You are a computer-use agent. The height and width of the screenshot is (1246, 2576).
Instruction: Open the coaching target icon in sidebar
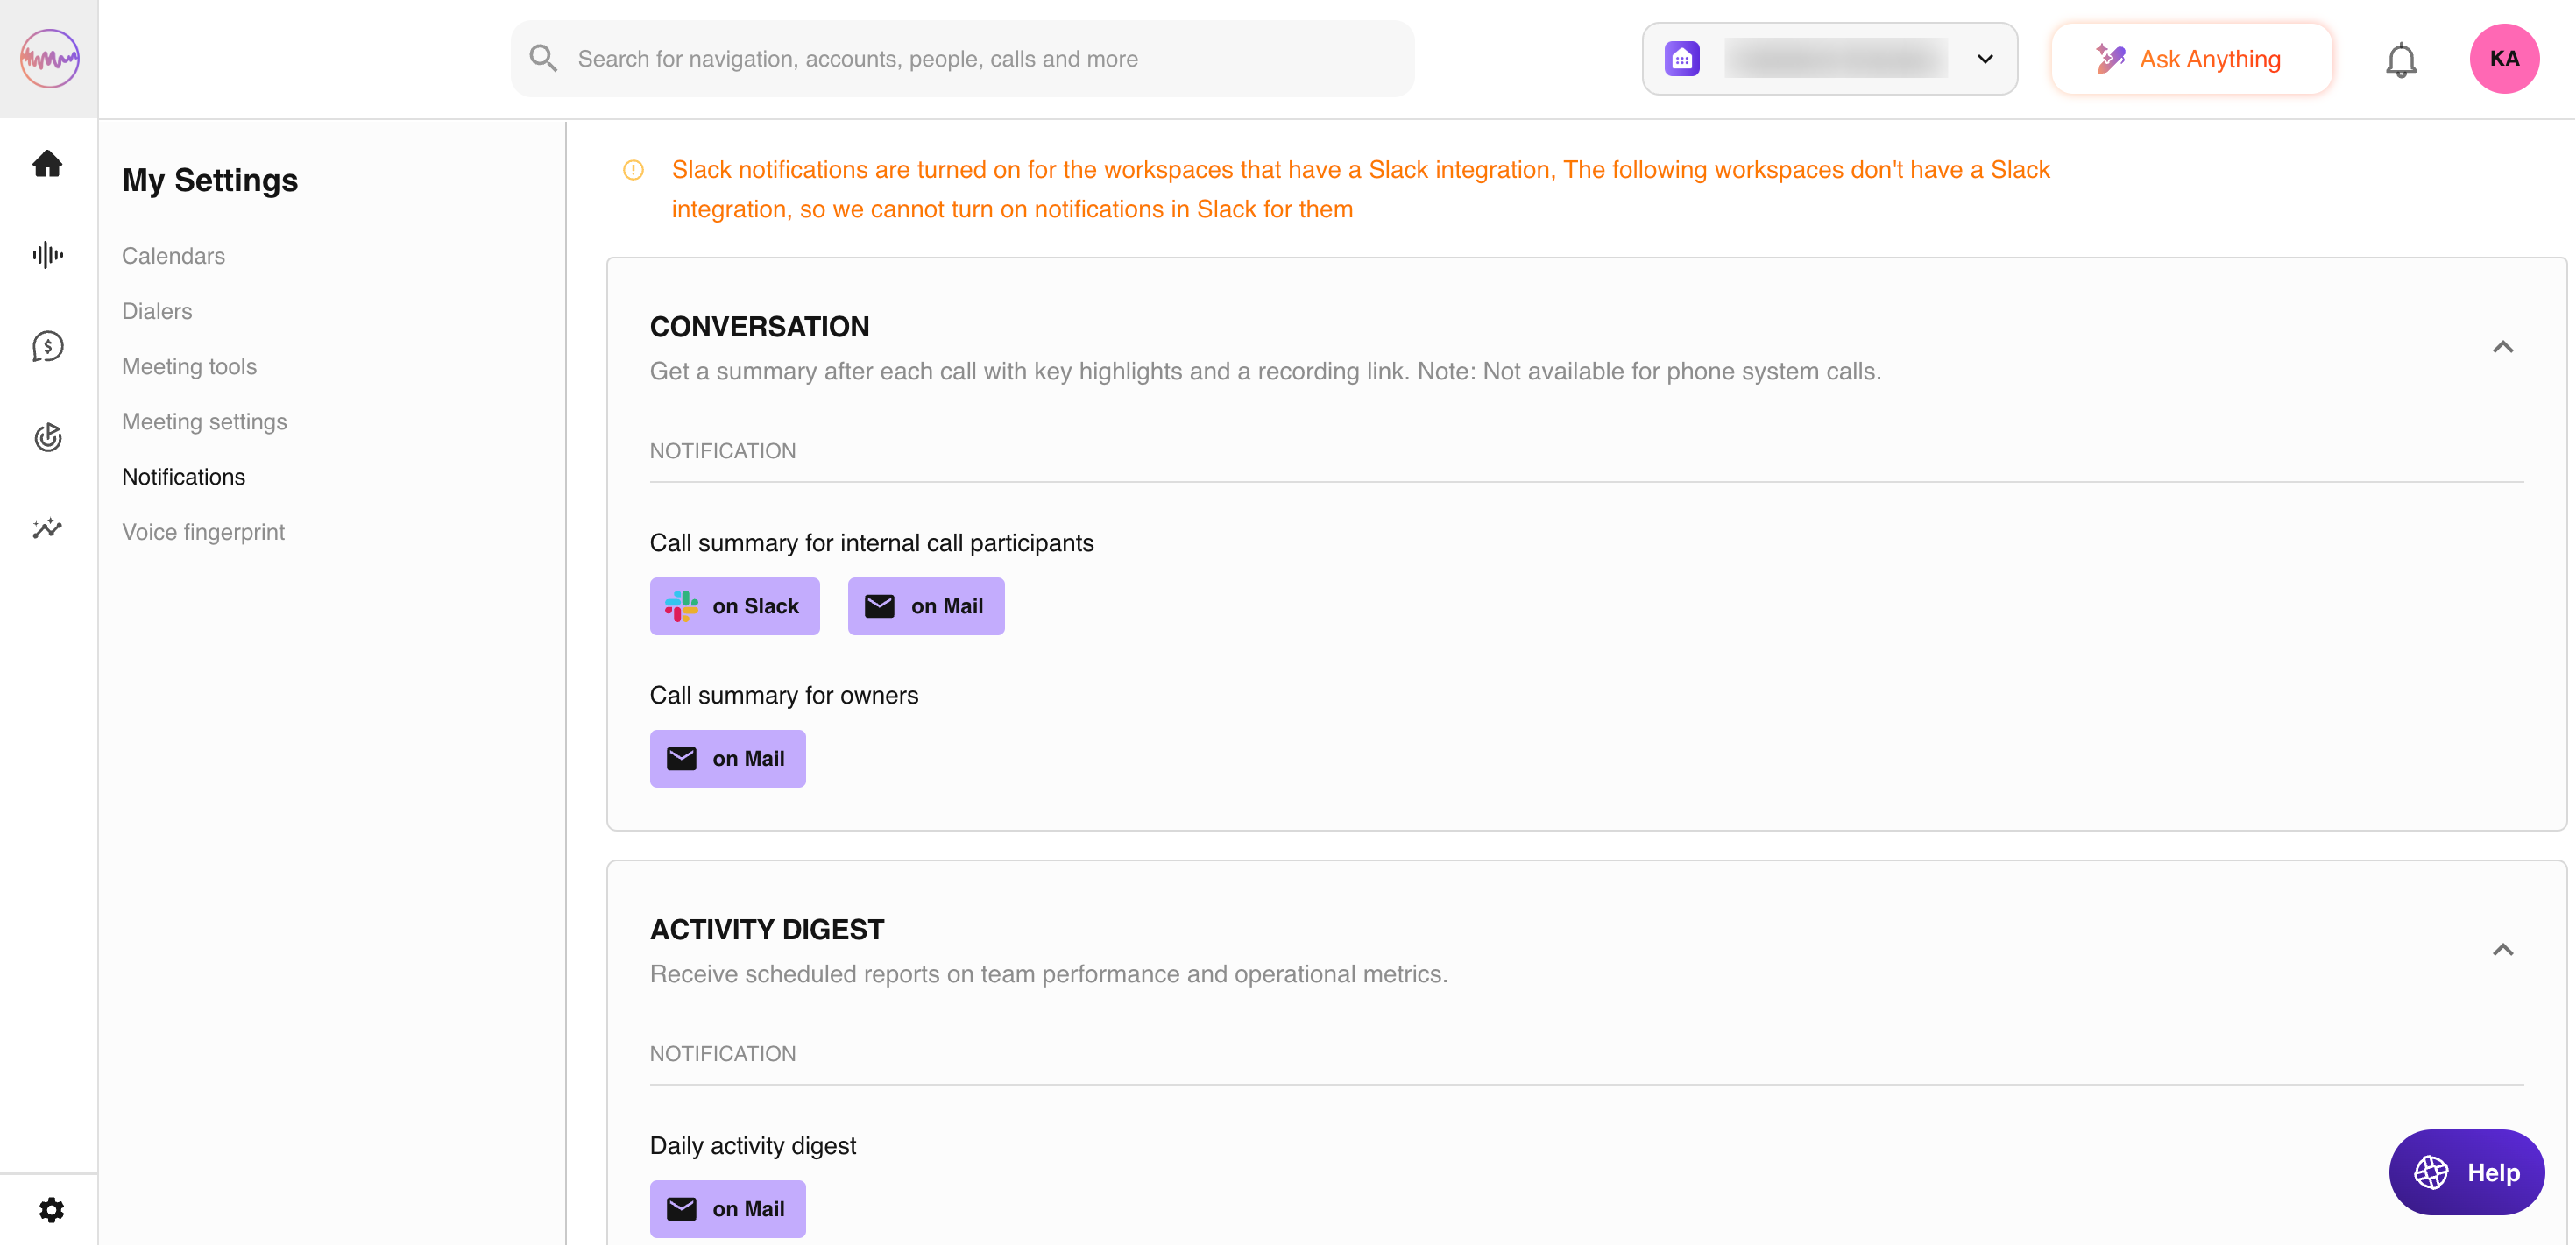47,437
